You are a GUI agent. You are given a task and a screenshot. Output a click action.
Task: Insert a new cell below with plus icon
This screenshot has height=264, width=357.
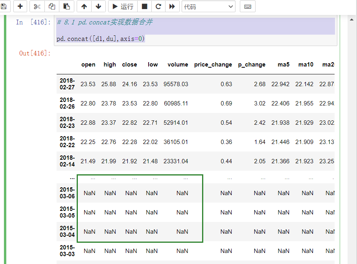click(x=20, y=6)
